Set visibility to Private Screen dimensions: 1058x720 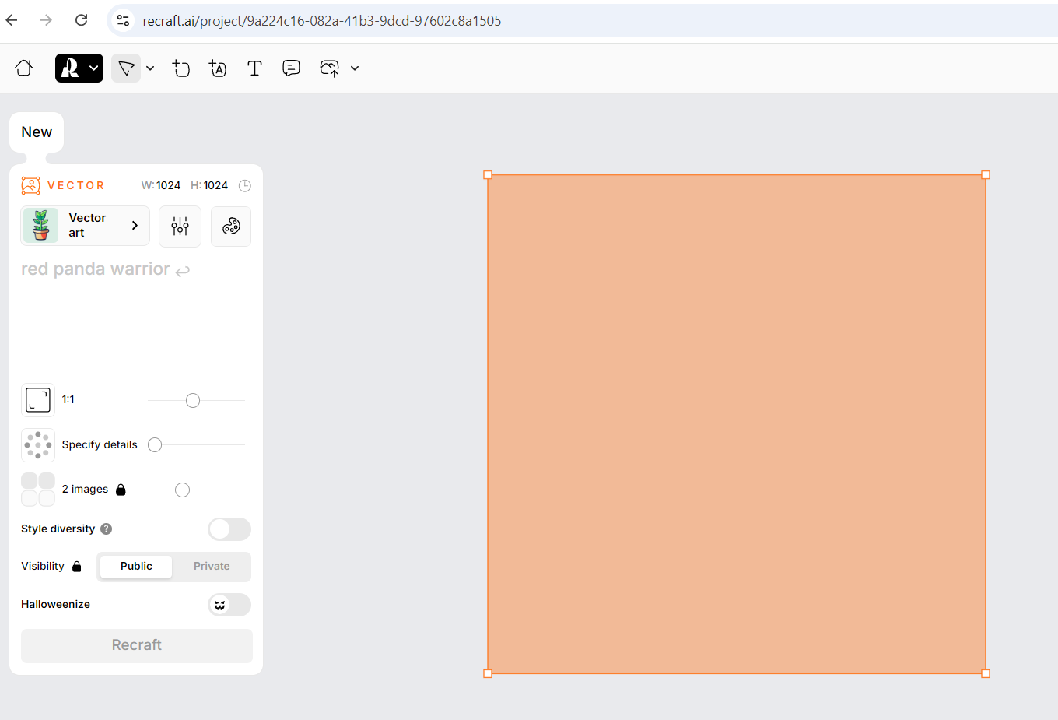tap(212, 567)
